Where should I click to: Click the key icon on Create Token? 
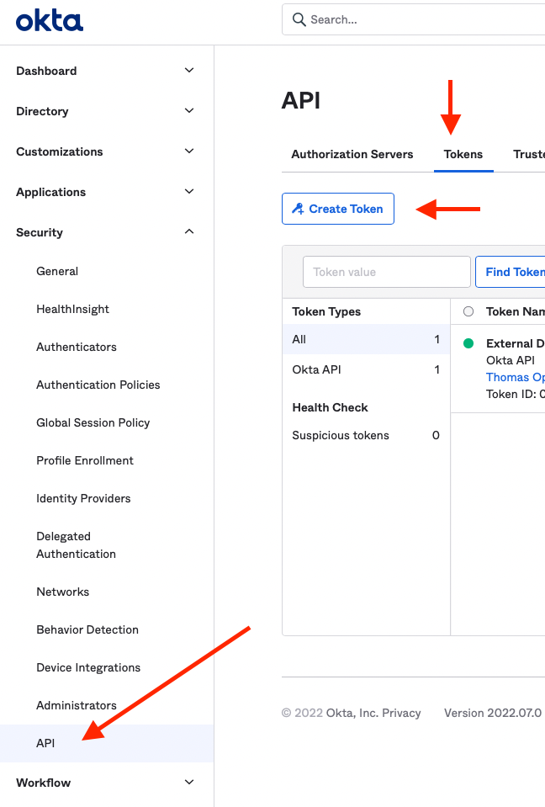[x=298, y=209]
